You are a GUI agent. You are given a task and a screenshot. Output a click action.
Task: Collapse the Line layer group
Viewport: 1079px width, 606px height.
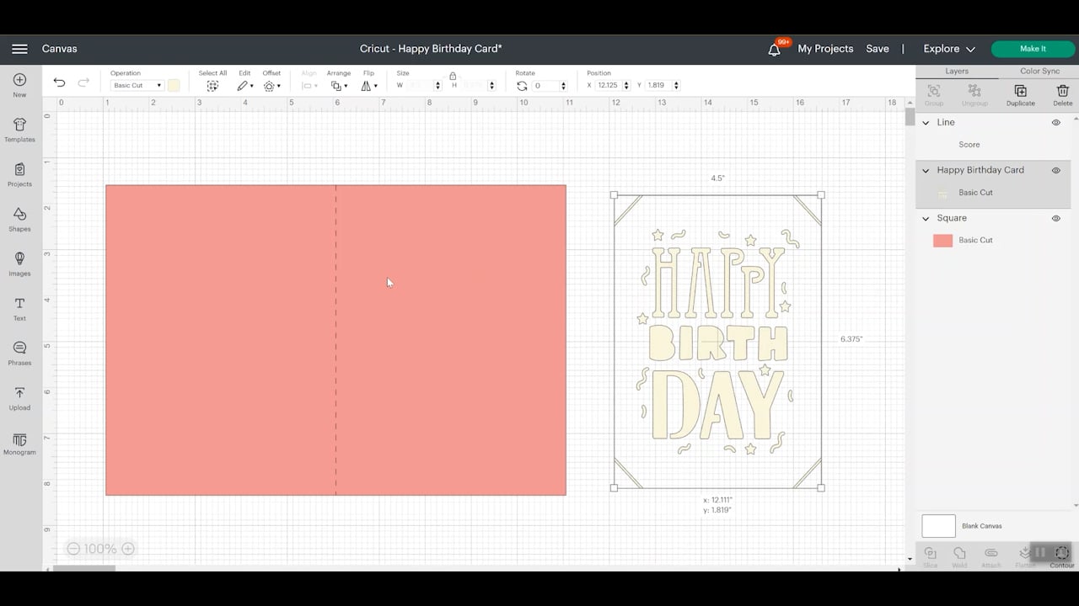click(926, 123)
